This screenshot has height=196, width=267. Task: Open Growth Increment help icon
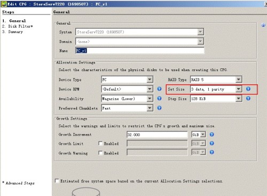tap(211, 135)
